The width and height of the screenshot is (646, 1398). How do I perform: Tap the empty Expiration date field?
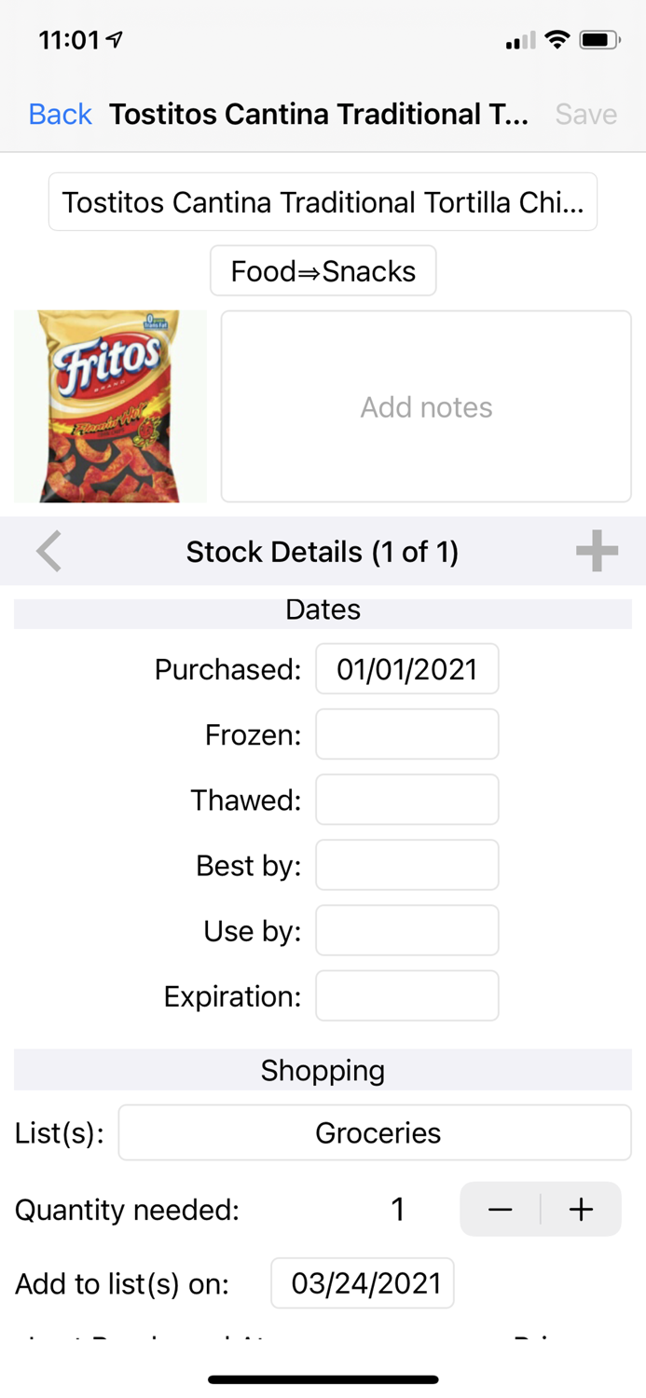[x=407, y=995]
